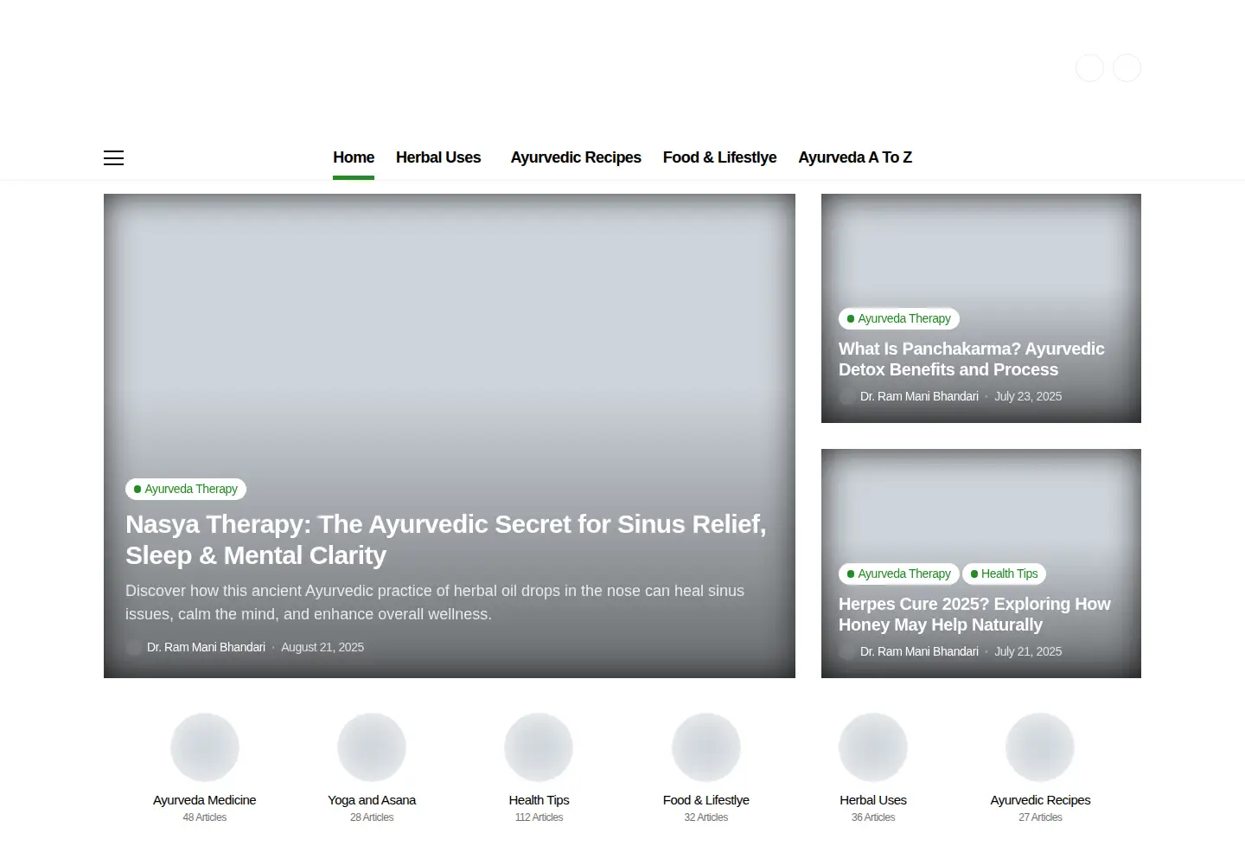Click the 112 Articles count text
Screen dimensions: 1245x865
(539, 817)
